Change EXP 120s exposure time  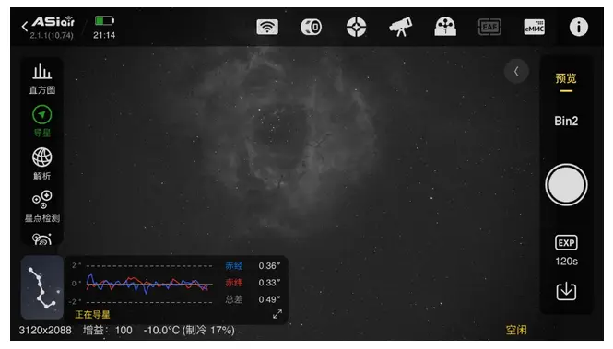coord(566,250)
